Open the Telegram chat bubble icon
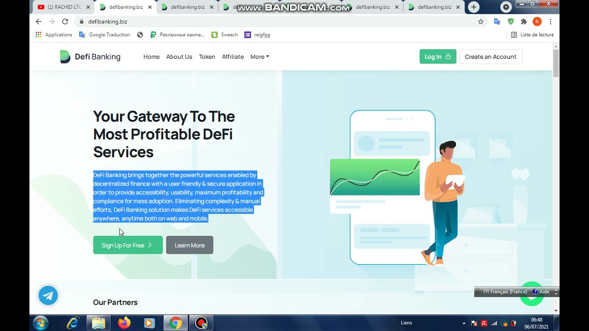 (x=48, y=295)
